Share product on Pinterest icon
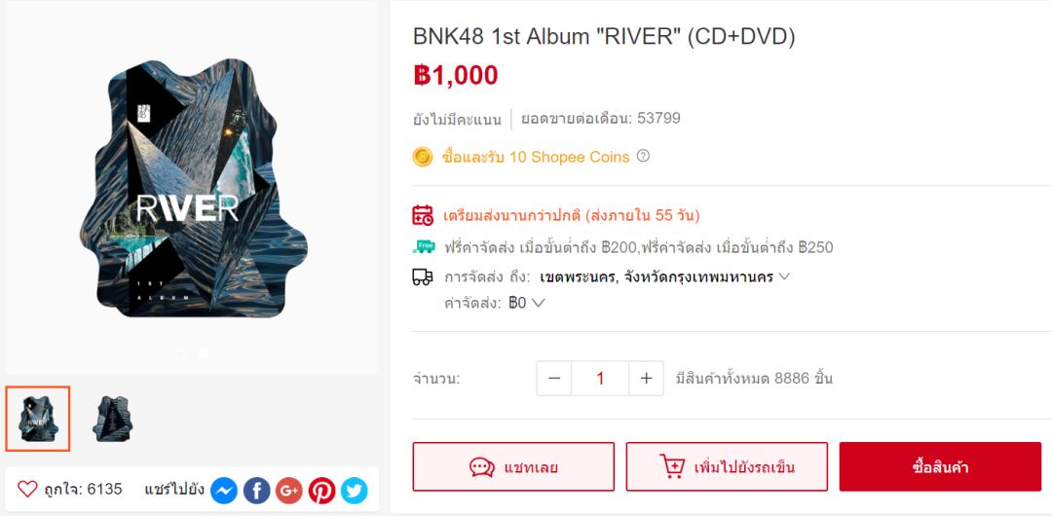Viewport: 1052px width, 516px height. click(x=322, y=491)
